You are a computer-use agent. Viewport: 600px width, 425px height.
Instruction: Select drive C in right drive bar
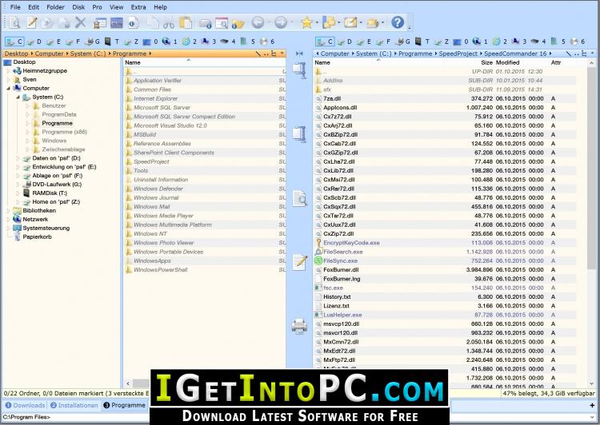[326, 42]
